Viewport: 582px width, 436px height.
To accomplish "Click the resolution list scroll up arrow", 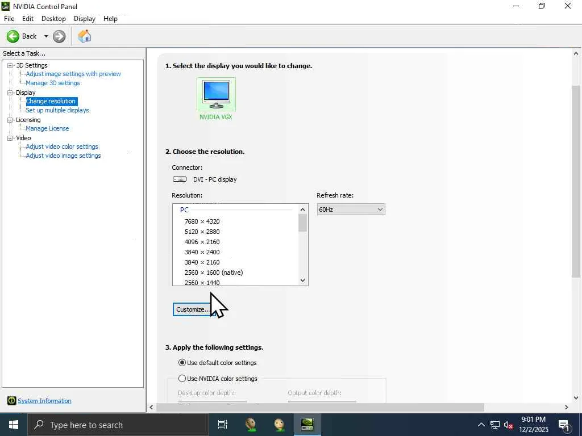I will pyautogui.click(x=302, y=209).
